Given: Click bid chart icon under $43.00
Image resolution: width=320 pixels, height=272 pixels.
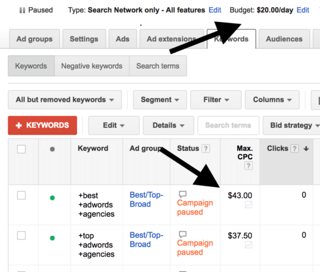Looking at the screenshot, I should coord(248,205).
